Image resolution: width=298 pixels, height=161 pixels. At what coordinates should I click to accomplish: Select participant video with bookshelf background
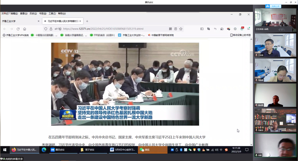tap(275, 120)
